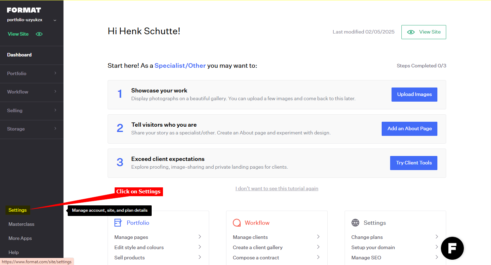The width and height of the screenshot is (491, 265).
Task: Click the Specialist/Other link
Action: pyautogui.click(x=180, y=66)
